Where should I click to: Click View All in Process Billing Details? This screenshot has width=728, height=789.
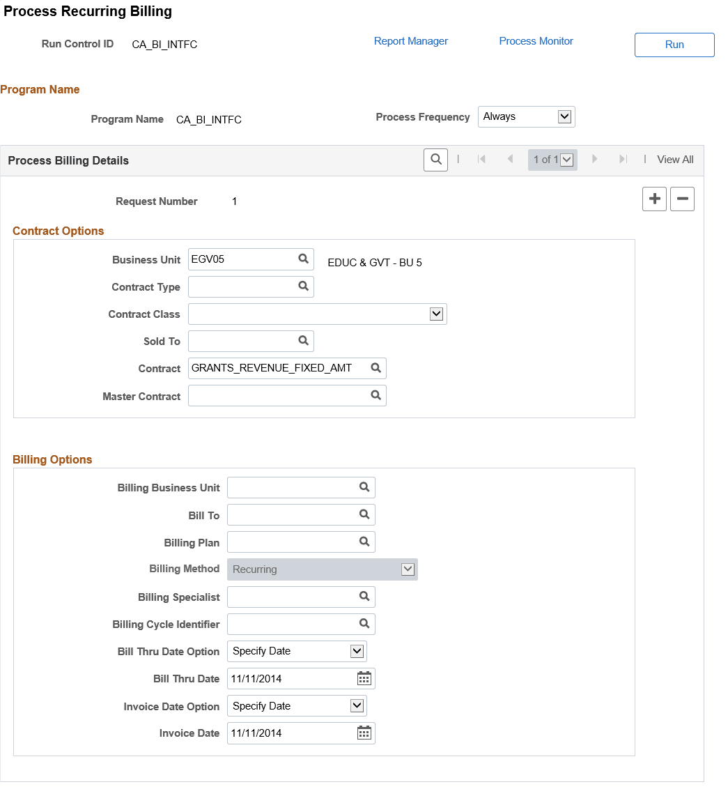tap(675, 160)
